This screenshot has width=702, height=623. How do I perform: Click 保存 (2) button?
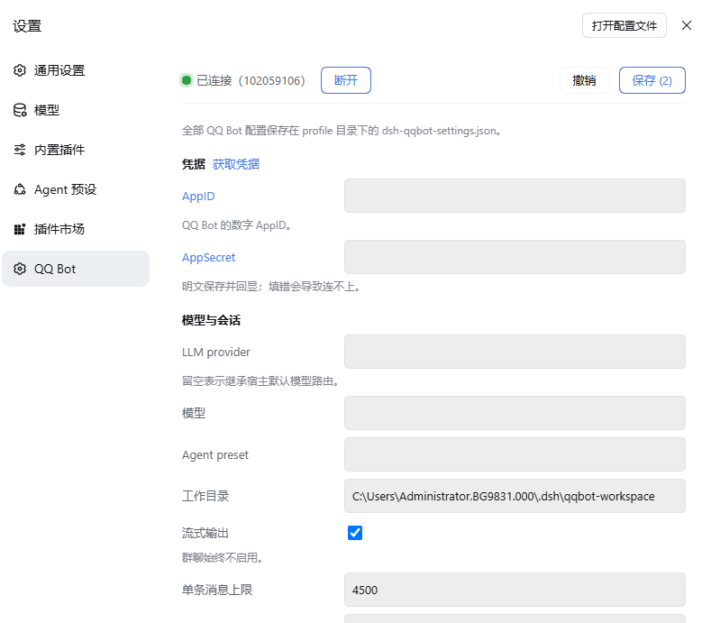[x=652, y=80]
